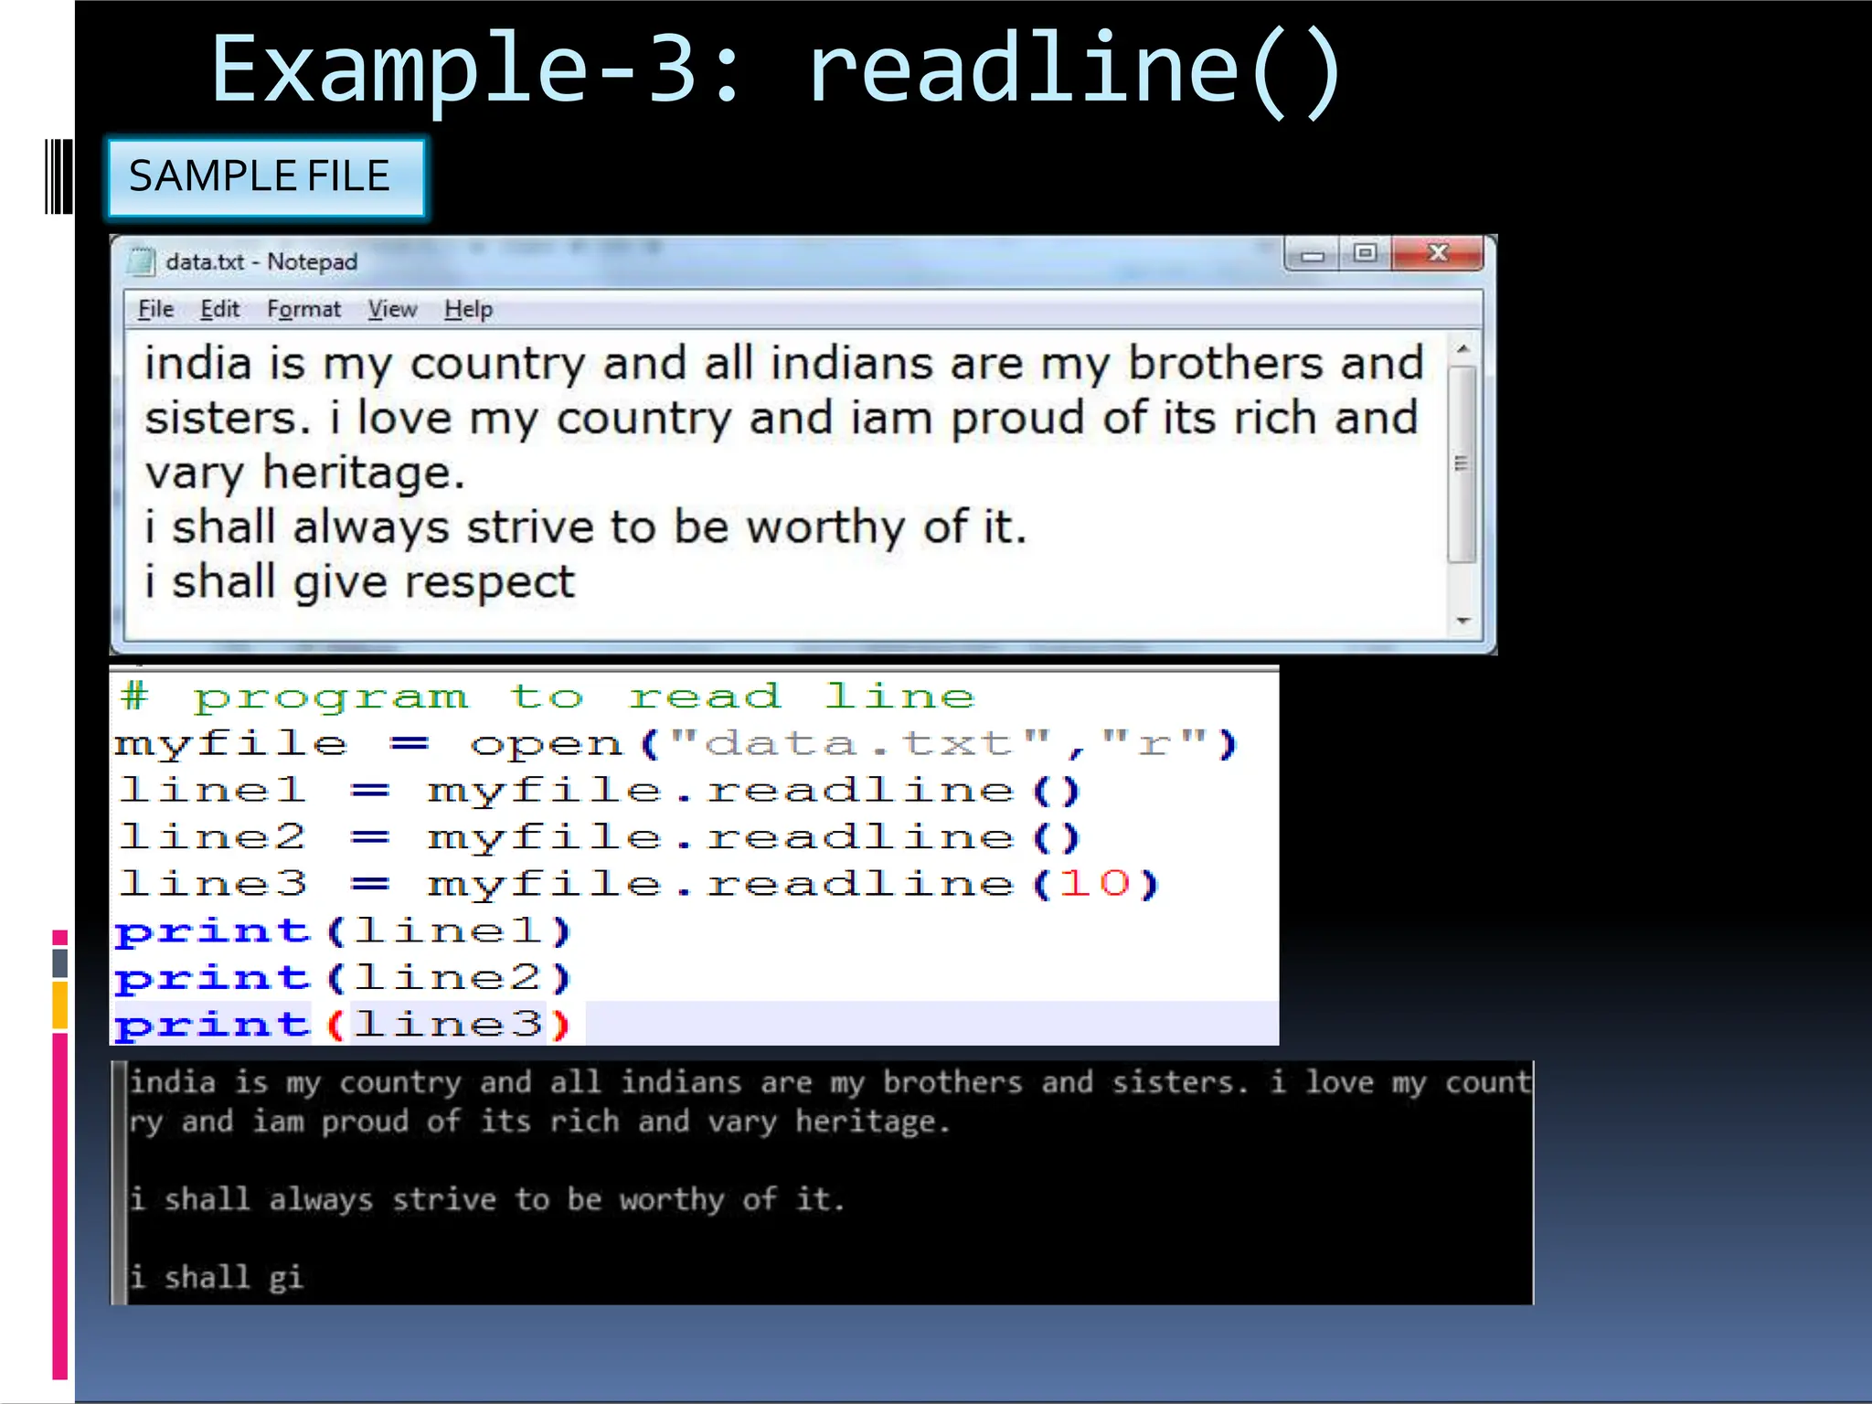Screen dimensions: 1872x1404
Task: Click the highlighted code line 'print(line3)'
Action: click(x=343, y=1025)
